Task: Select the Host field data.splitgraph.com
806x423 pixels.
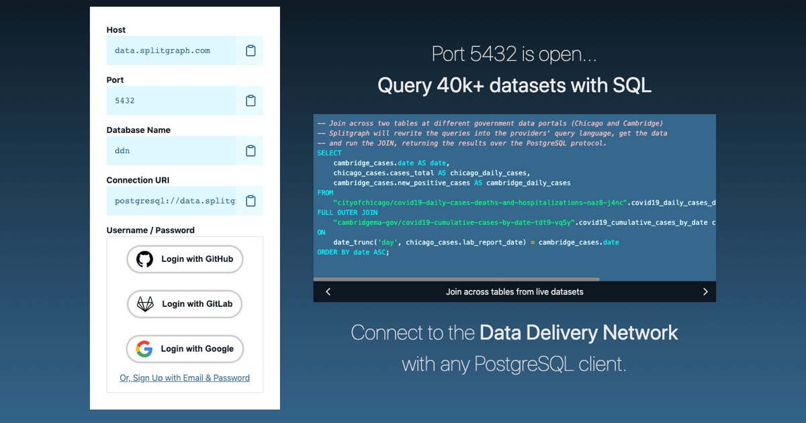Action: pos(171,50)
